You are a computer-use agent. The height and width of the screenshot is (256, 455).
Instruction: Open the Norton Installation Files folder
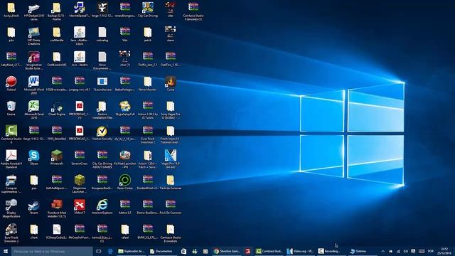tap(102, 106)
